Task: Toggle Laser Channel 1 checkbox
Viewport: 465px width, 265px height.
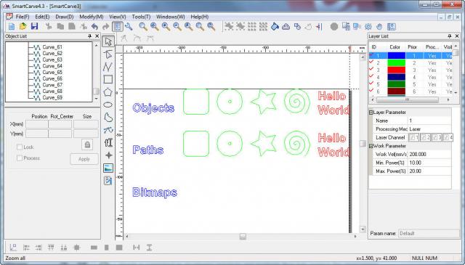Action: (x=413, y=137)
